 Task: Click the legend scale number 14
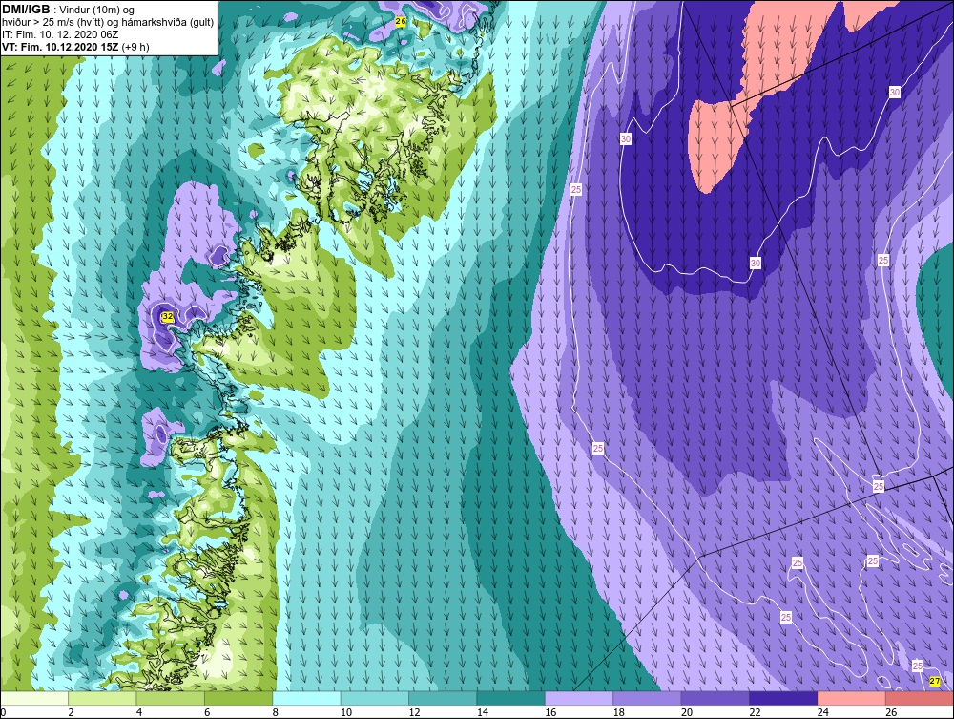(x=483, y=712)
